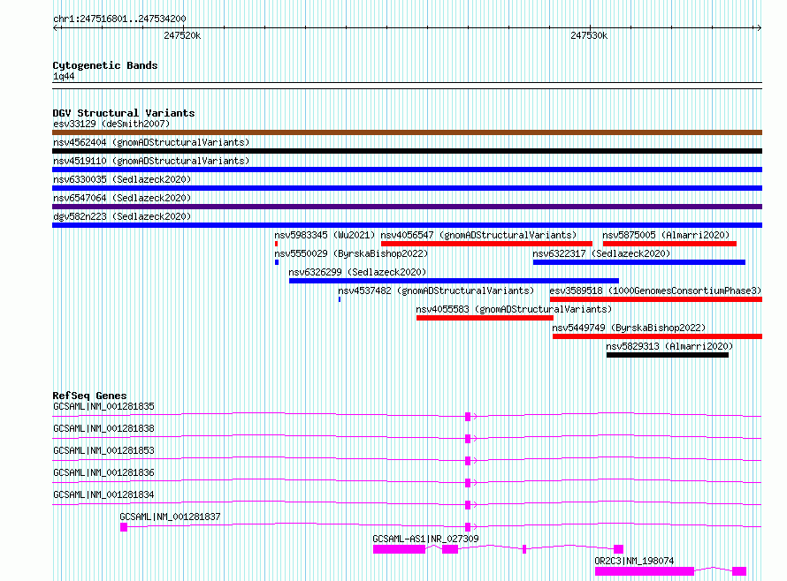The image size is (787, 581).
Task: Click the GCSAML|NM_001281835 transcript label
Action: (103, 406)
